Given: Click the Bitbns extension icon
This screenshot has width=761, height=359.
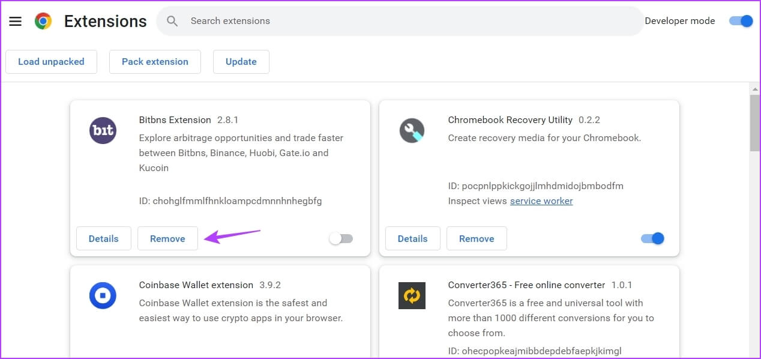Looking at the screenshot, I should tap(103, 130).
